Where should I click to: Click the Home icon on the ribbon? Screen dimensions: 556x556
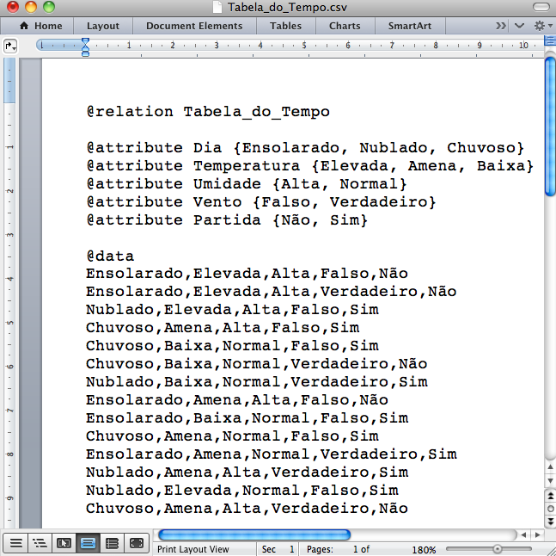tap(24, 26)
